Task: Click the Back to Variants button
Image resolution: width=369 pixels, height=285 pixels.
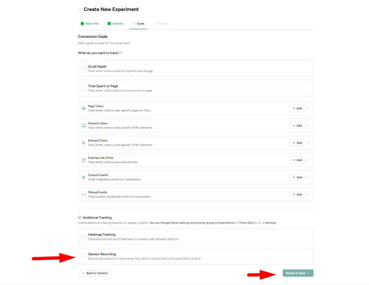Action: pos(94,273)
